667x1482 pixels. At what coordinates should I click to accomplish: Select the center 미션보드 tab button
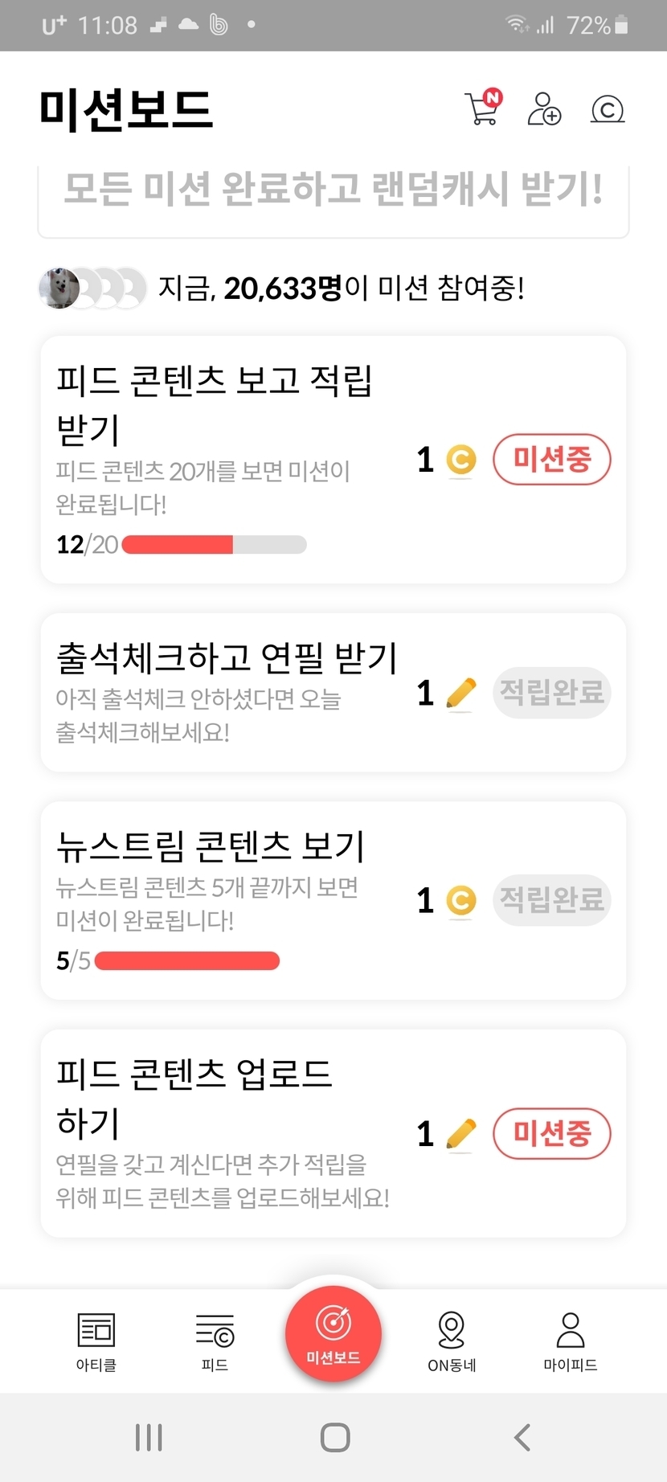[x=333, y=1334]
